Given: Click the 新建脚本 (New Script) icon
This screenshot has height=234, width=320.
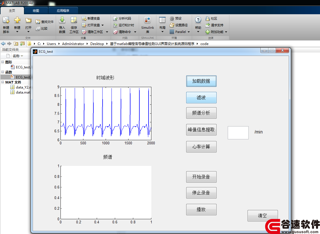Looking at the screenshot, I should (x=6, y=20).
